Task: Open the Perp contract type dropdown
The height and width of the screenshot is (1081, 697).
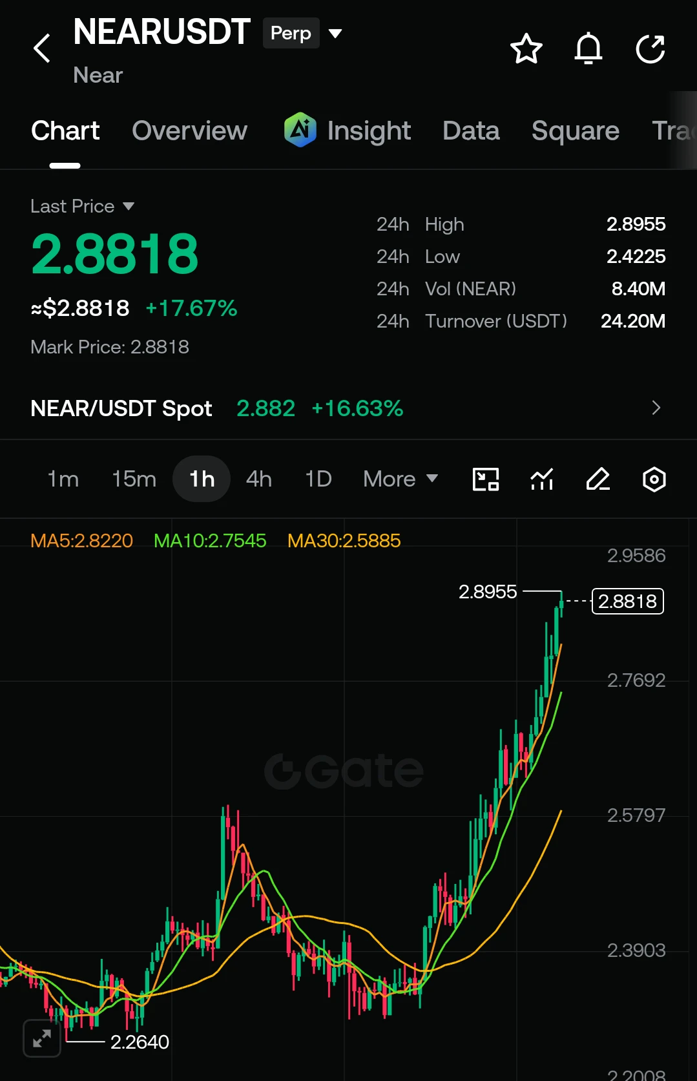Action: coord(335,33)
